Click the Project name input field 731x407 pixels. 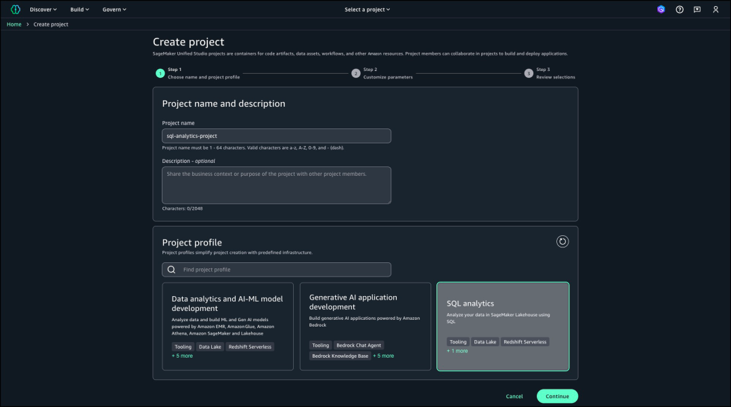(x=276, y=136)
